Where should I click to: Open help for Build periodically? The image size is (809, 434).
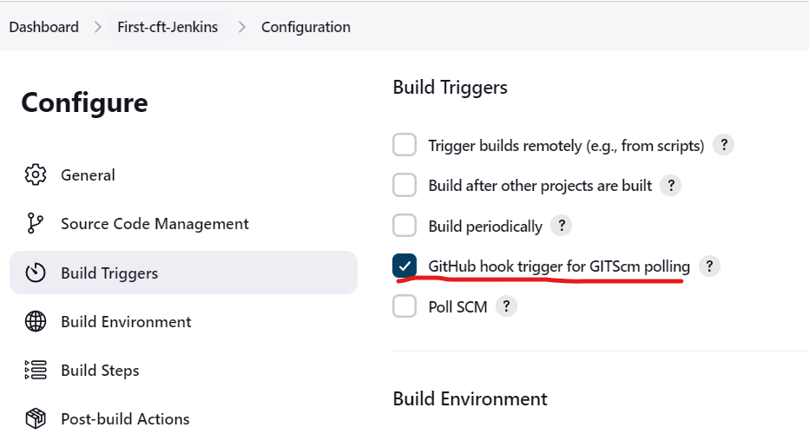[x=562, y=226]
